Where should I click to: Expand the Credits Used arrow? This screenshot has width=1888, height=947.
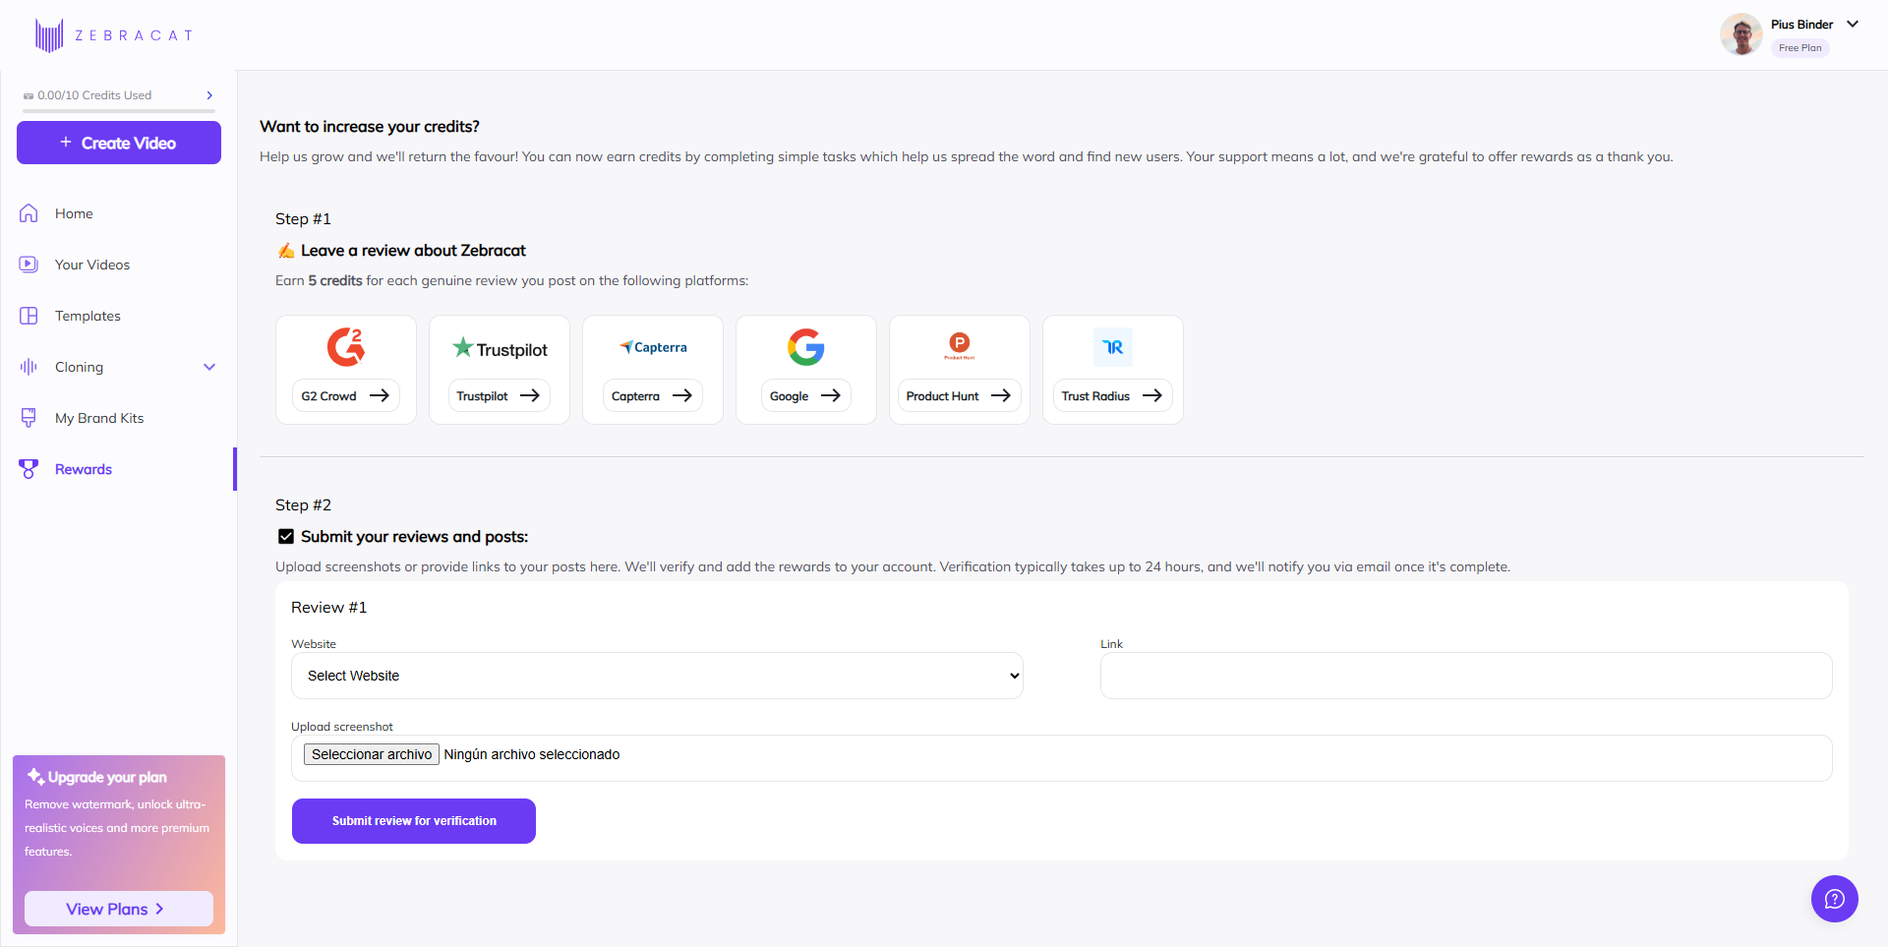point(209,95)
